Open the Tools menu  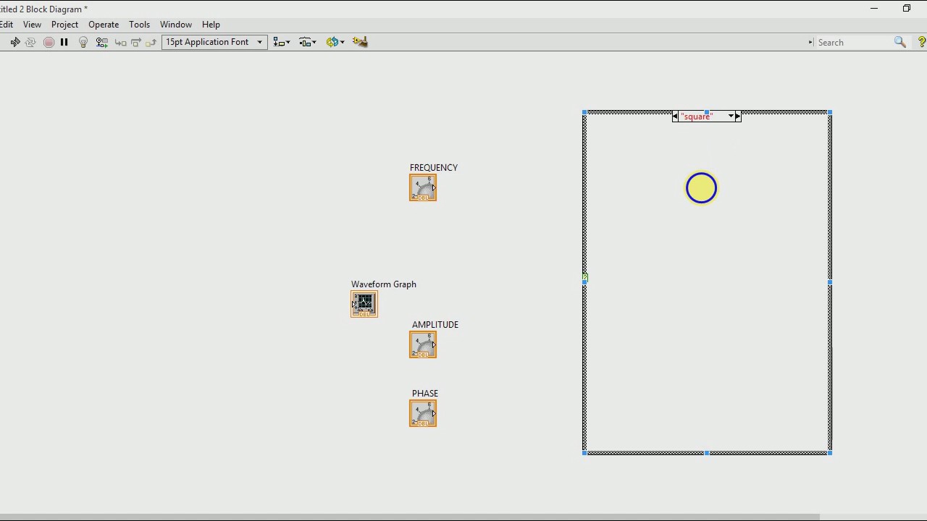[x=139, y=25]
